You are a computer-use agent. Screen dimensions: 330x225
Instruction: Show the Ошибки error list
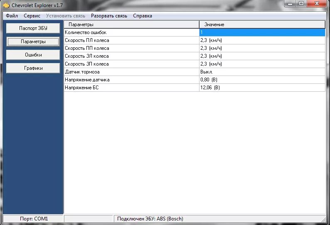pos(33,55)
